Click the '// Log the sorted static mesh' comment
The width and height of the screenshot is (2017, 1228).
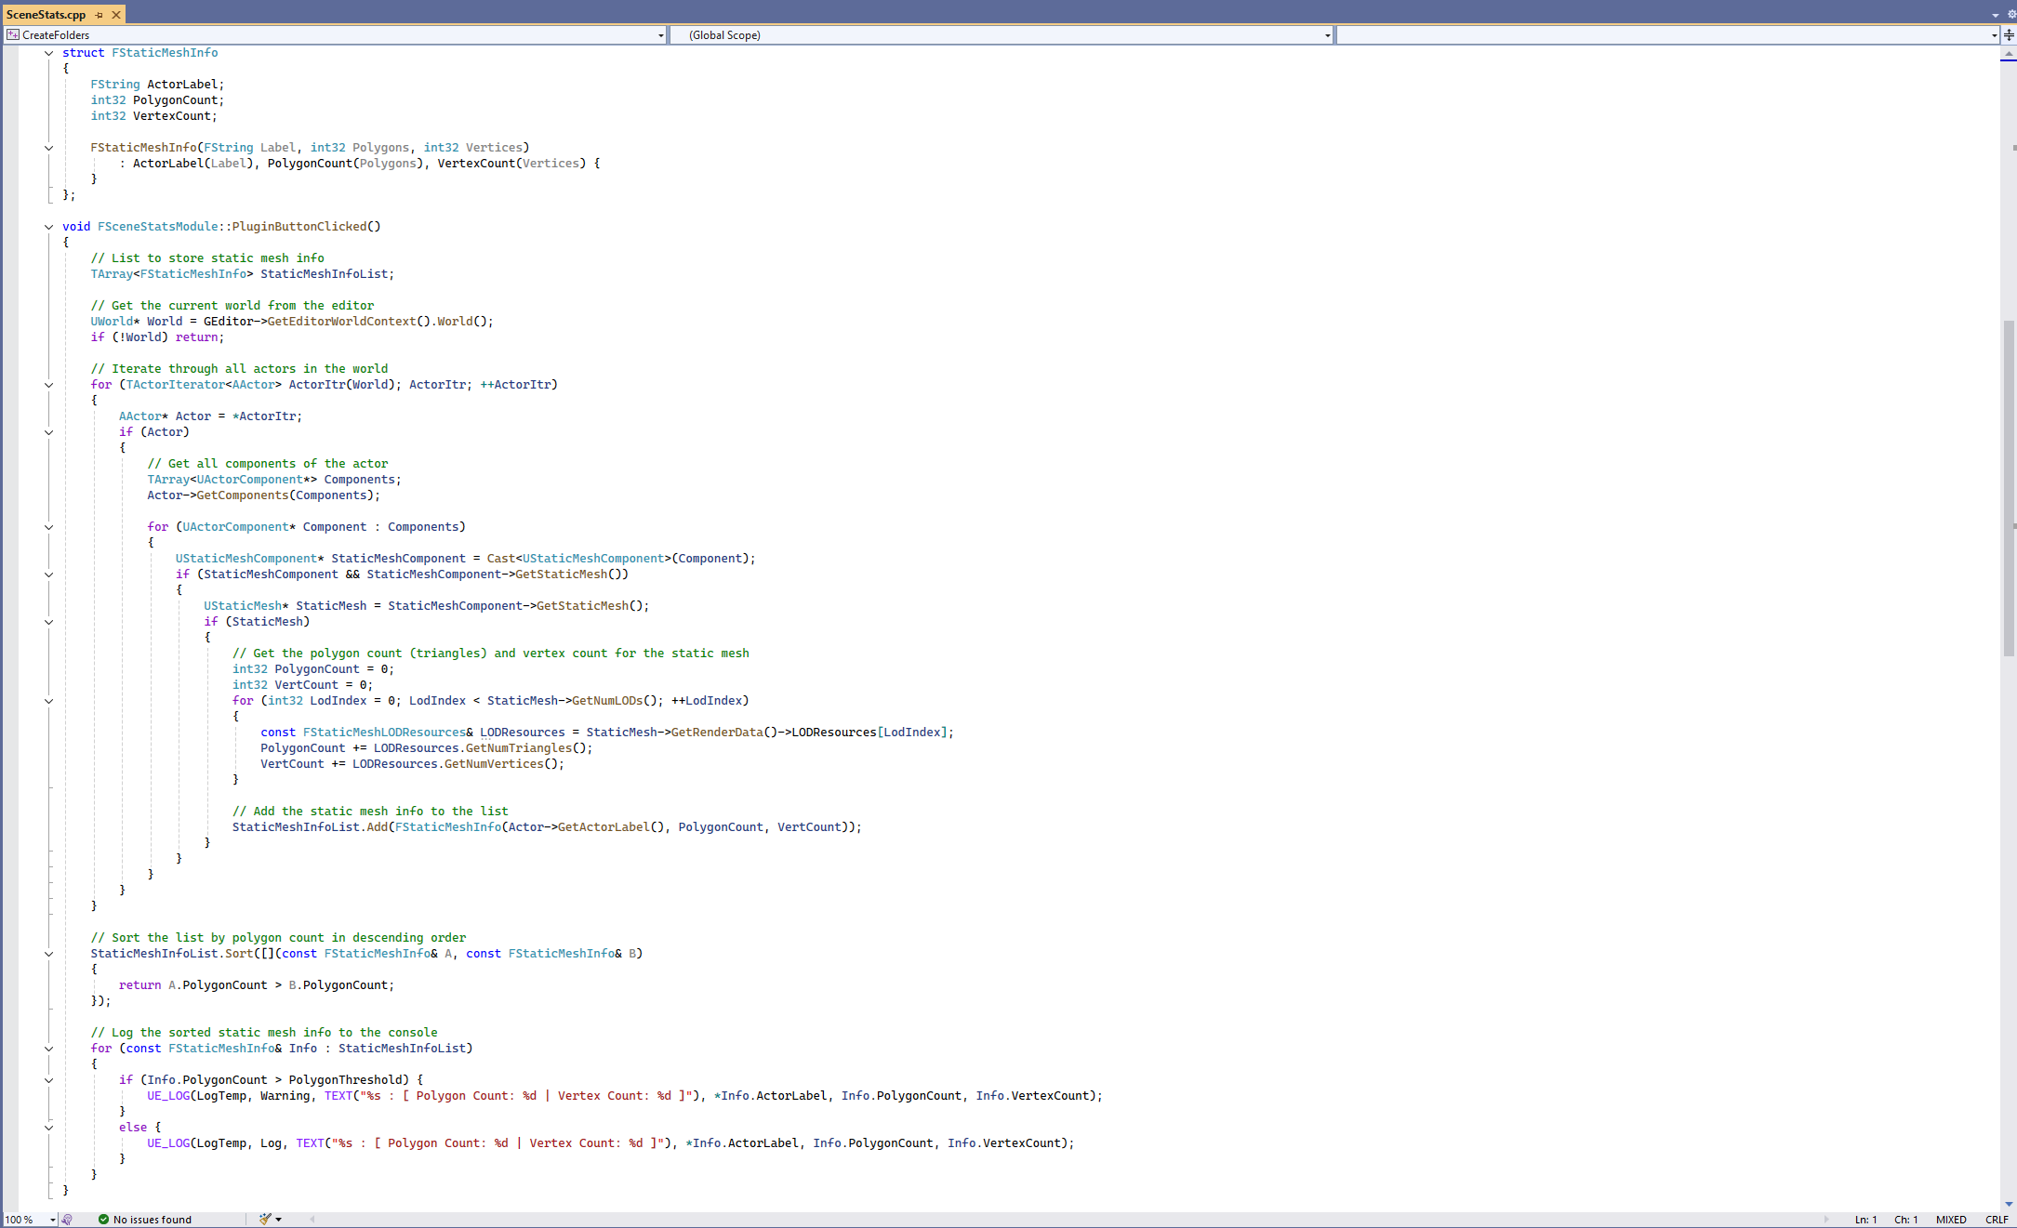pos(263,1033)
